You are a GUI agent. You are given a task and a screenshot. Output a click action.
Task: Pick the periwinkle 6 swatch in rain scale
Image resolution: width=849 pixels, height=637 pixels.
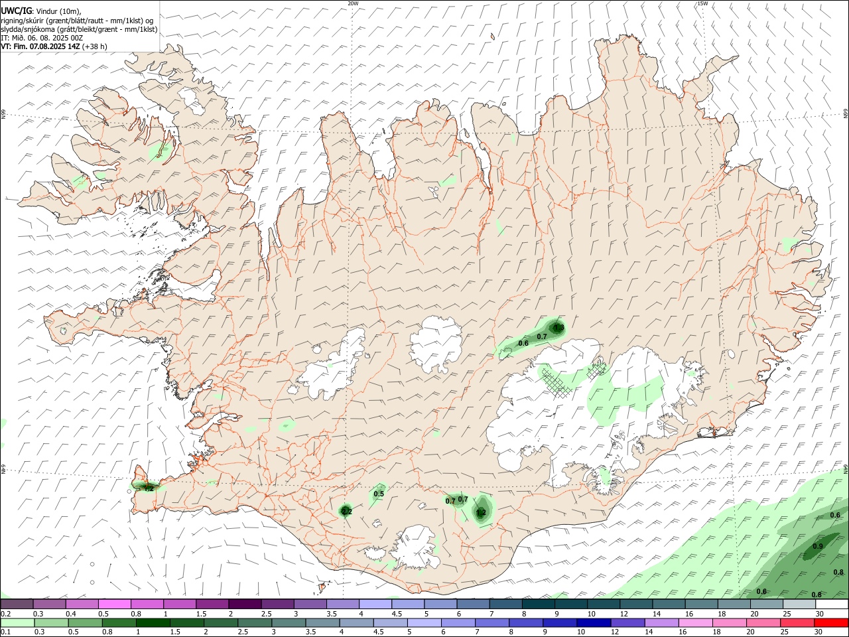(x=458, y=622)
